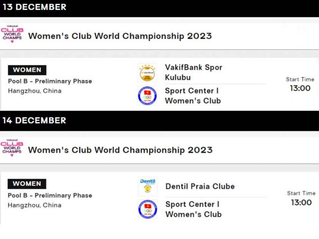Click the Club World Champs logo under 13 December
This screenshot has width=319, height=239.
pos(12,34)
